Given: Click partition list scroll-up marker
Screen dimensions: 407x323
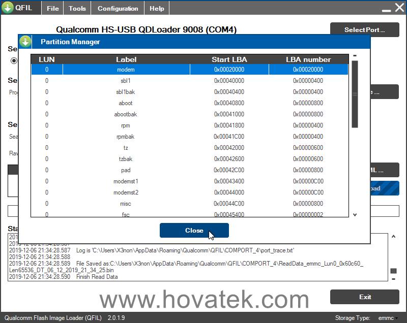Looking at the screenshot, I should coord(355,55).
